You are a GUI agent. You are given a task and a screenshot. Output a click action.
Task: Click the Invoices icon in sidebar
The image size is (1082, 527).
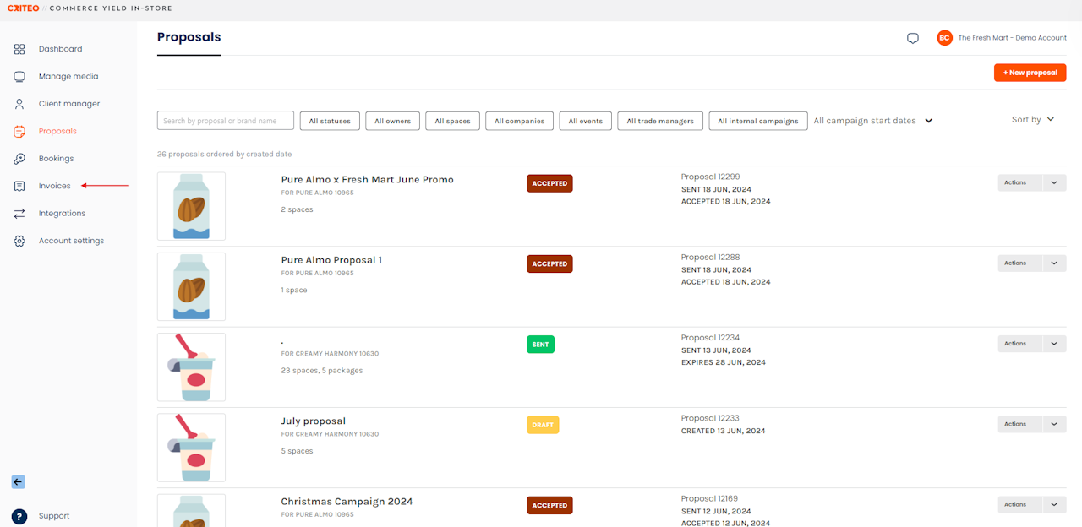(19, 186)
